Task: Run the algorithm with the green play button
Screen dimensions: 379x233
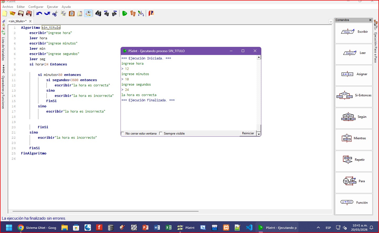Action: click(x=124, y=13)
